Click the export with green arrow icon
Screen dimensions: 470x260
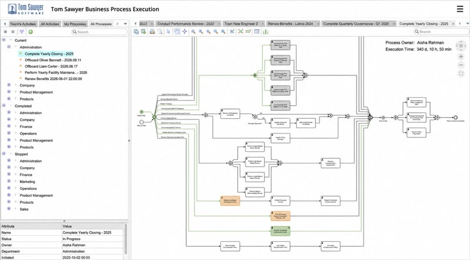143,32
